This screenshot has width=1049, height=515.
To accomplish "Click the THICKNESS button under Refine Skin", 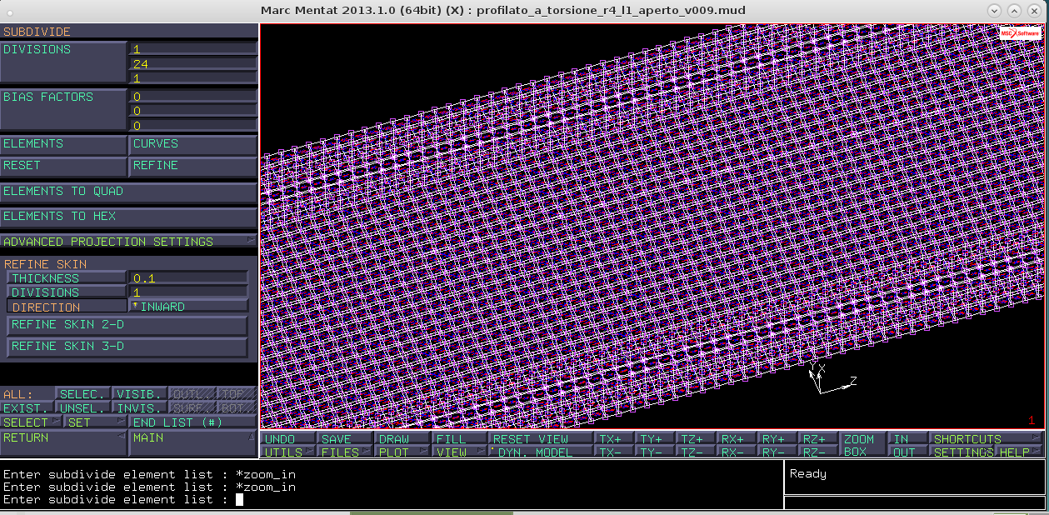I will [67, 278].
